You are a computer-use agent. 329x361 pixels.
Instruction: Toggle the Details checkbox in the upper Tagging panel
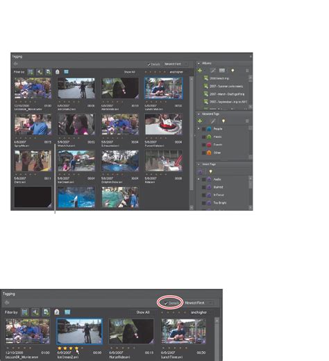[x=149, y=64]
